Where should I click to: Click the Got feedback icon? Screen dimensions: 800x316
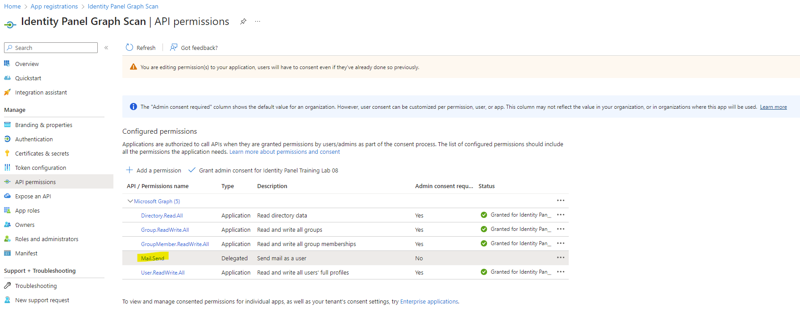[x=174, y=47]
